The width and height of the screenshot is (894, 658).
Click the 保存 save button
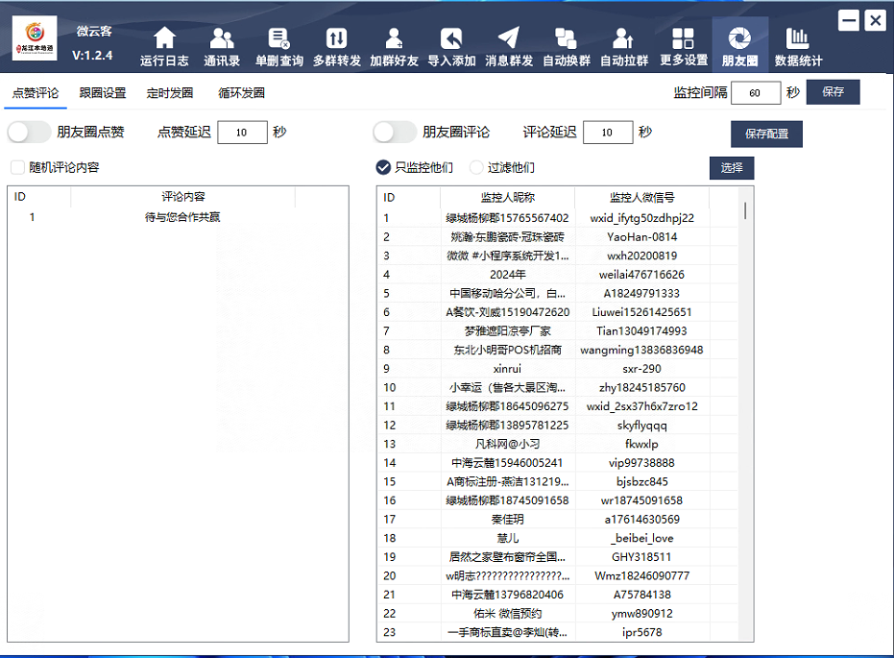(x=833, y=92)
